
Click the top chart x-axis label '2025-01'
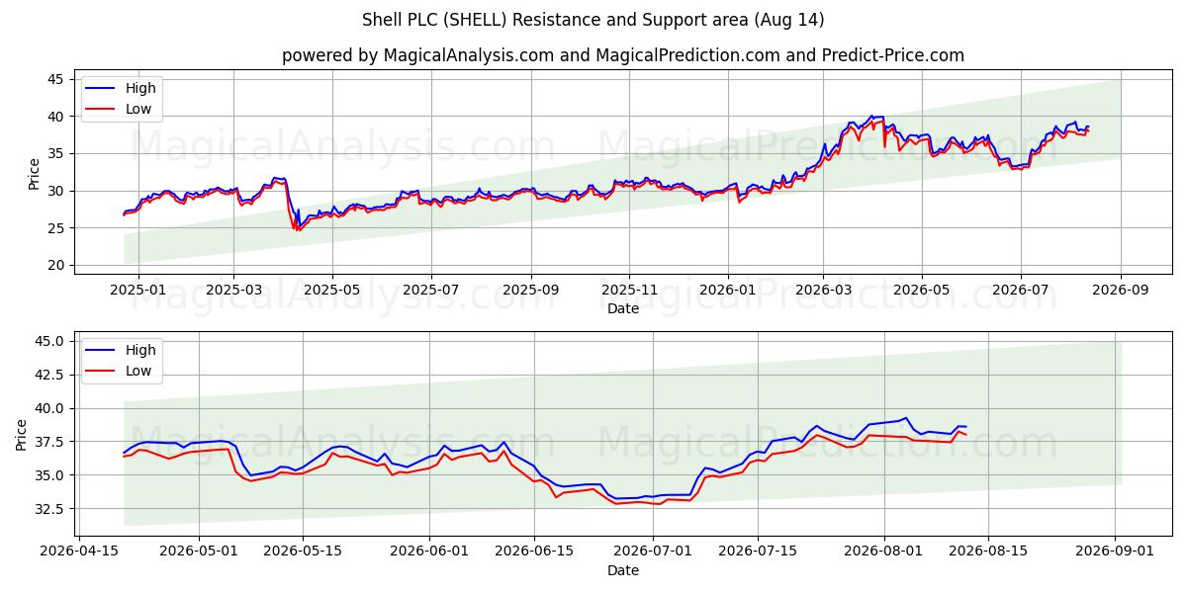(x=137, y=290)
